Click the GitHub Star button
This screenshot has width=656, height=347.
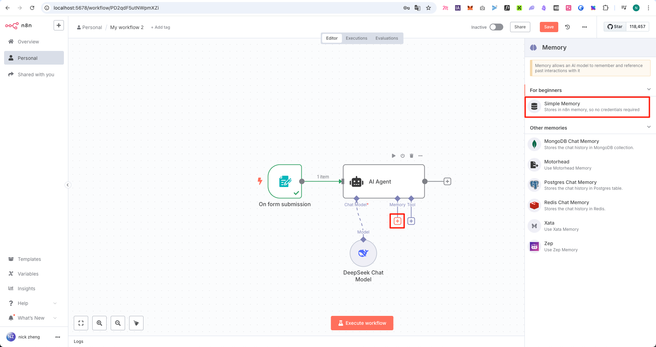[x=615, y=27]
